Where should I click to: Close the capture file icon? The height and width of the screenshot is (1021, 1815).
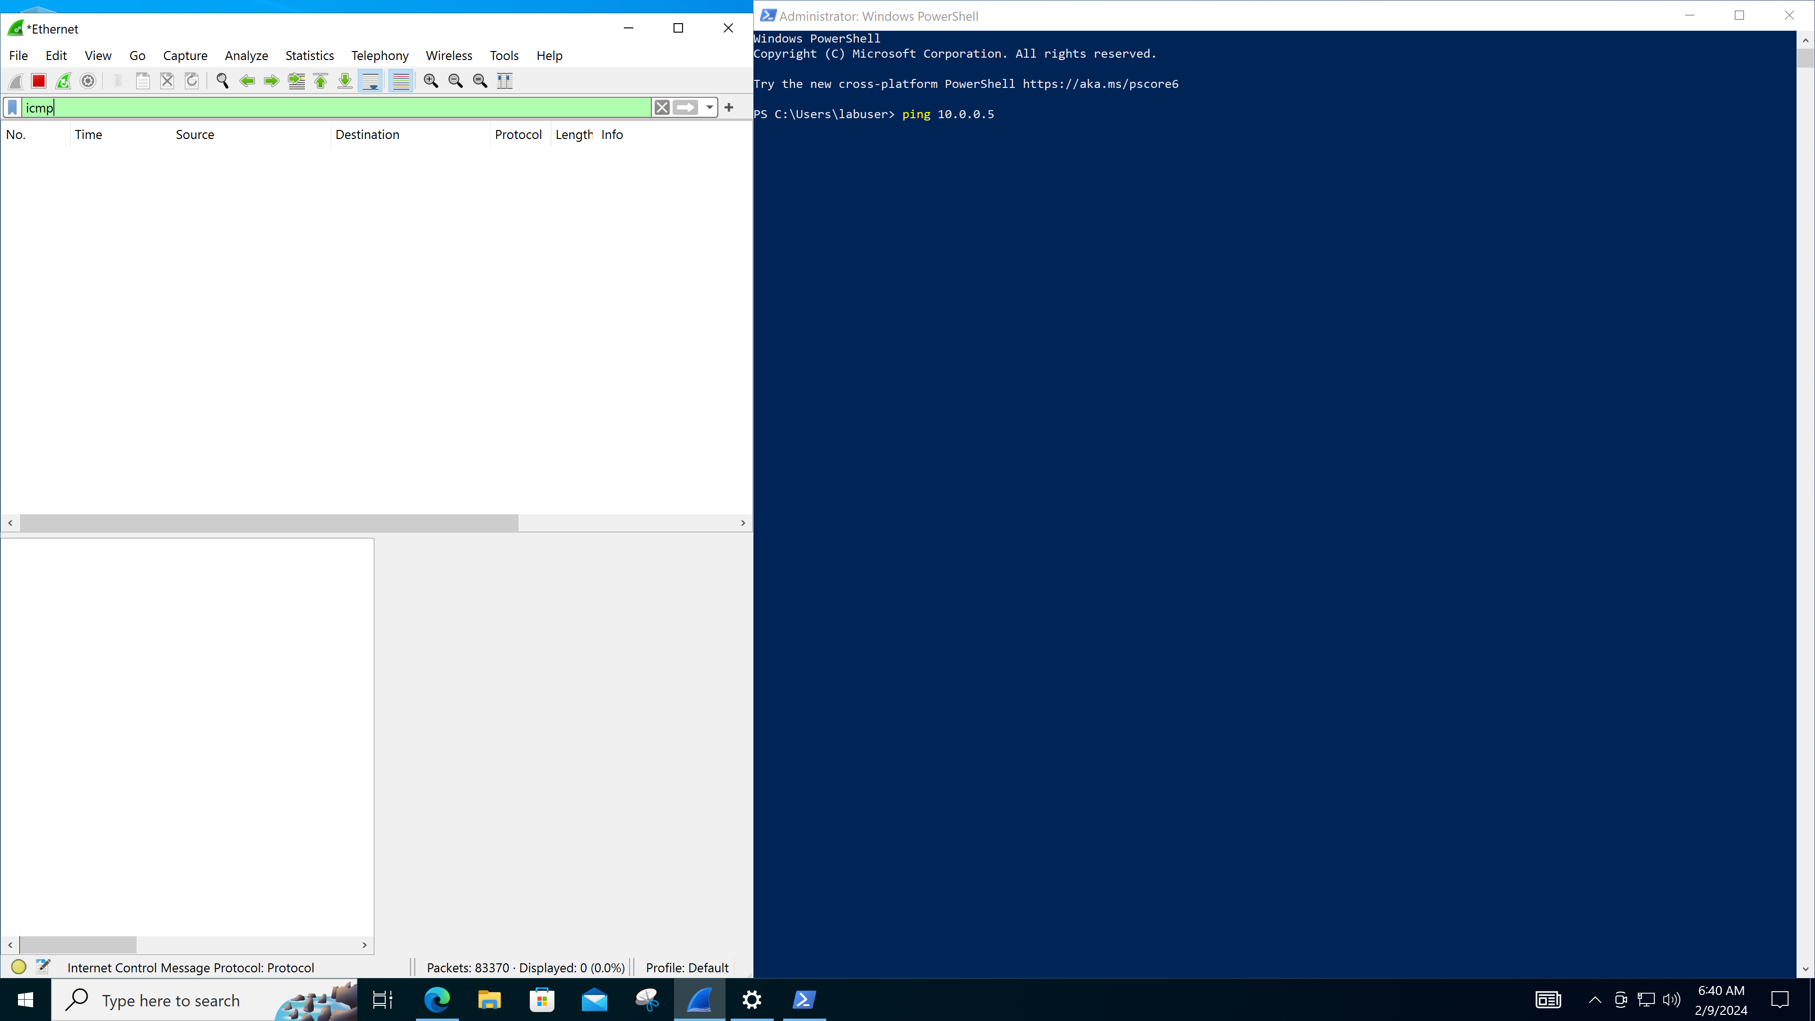click(167, 81)
